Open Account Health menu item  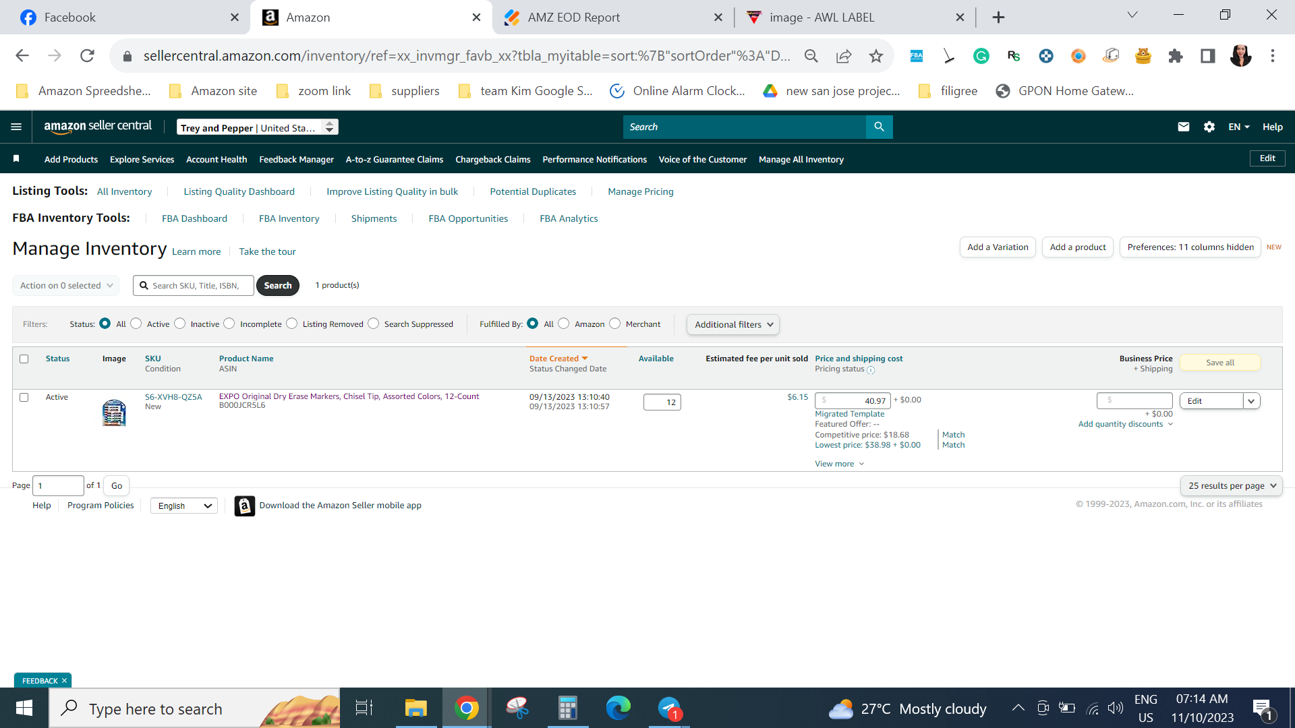click(217, 159)
